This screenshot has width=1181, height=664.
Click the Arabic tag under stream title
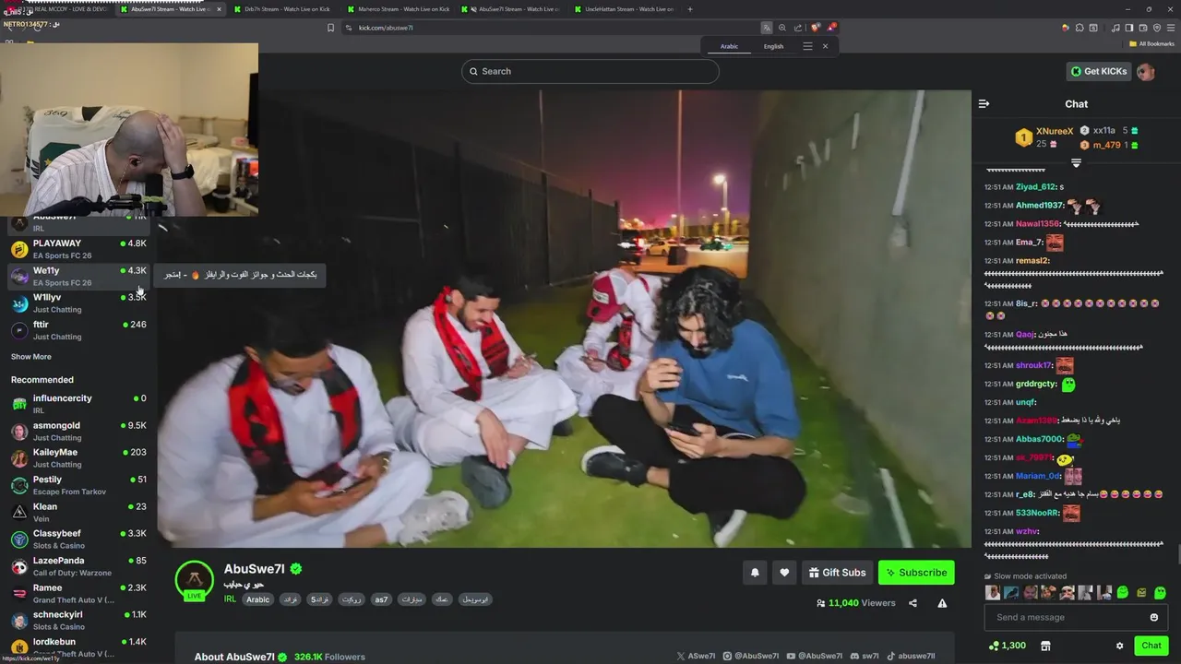pyautogui.click(x=258, y=599)
